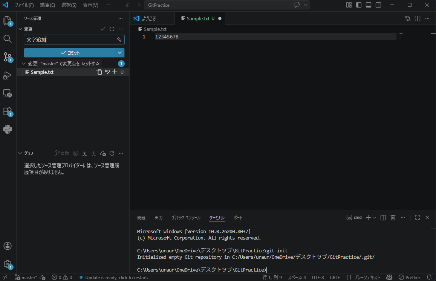Screen dimensions: 436x281
Task: Toggle the primary sidebar visibility
Action: click(x=359, y=5)
